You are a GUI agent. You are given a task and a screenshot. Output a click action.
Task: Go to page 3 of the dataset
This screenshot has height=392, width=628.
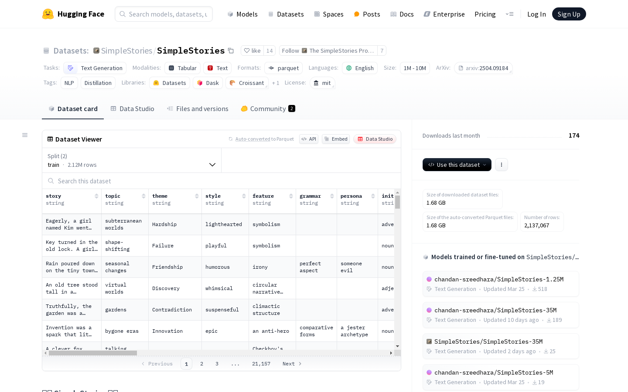(x=217, y=364)
